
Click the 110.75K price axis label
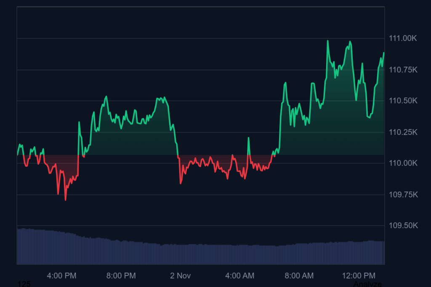point(403,69)
